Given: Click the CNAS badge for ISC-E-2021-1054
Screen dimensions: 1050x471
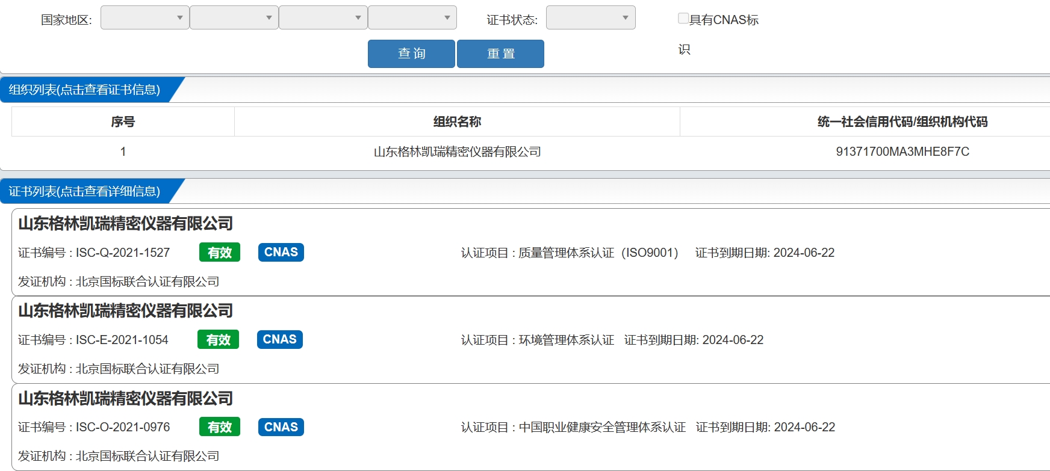Looking at the screenshot, I should click(280, 339).
